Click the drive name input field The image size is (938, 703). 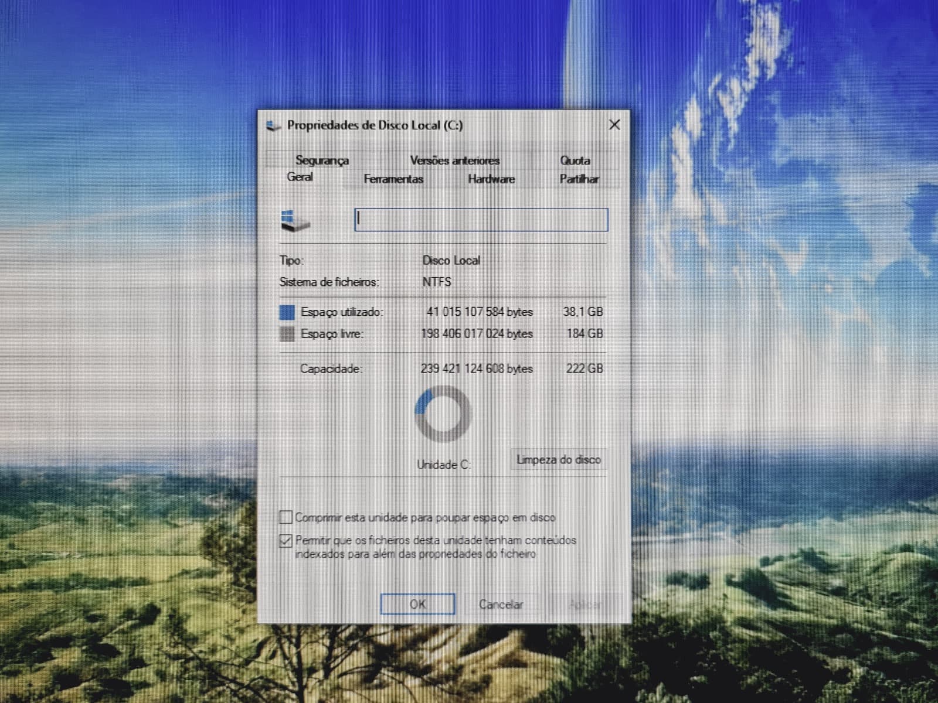point(481,220)
